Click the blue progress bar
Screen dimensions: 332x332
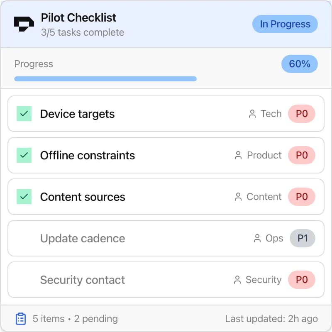click(x=105, y=78)
